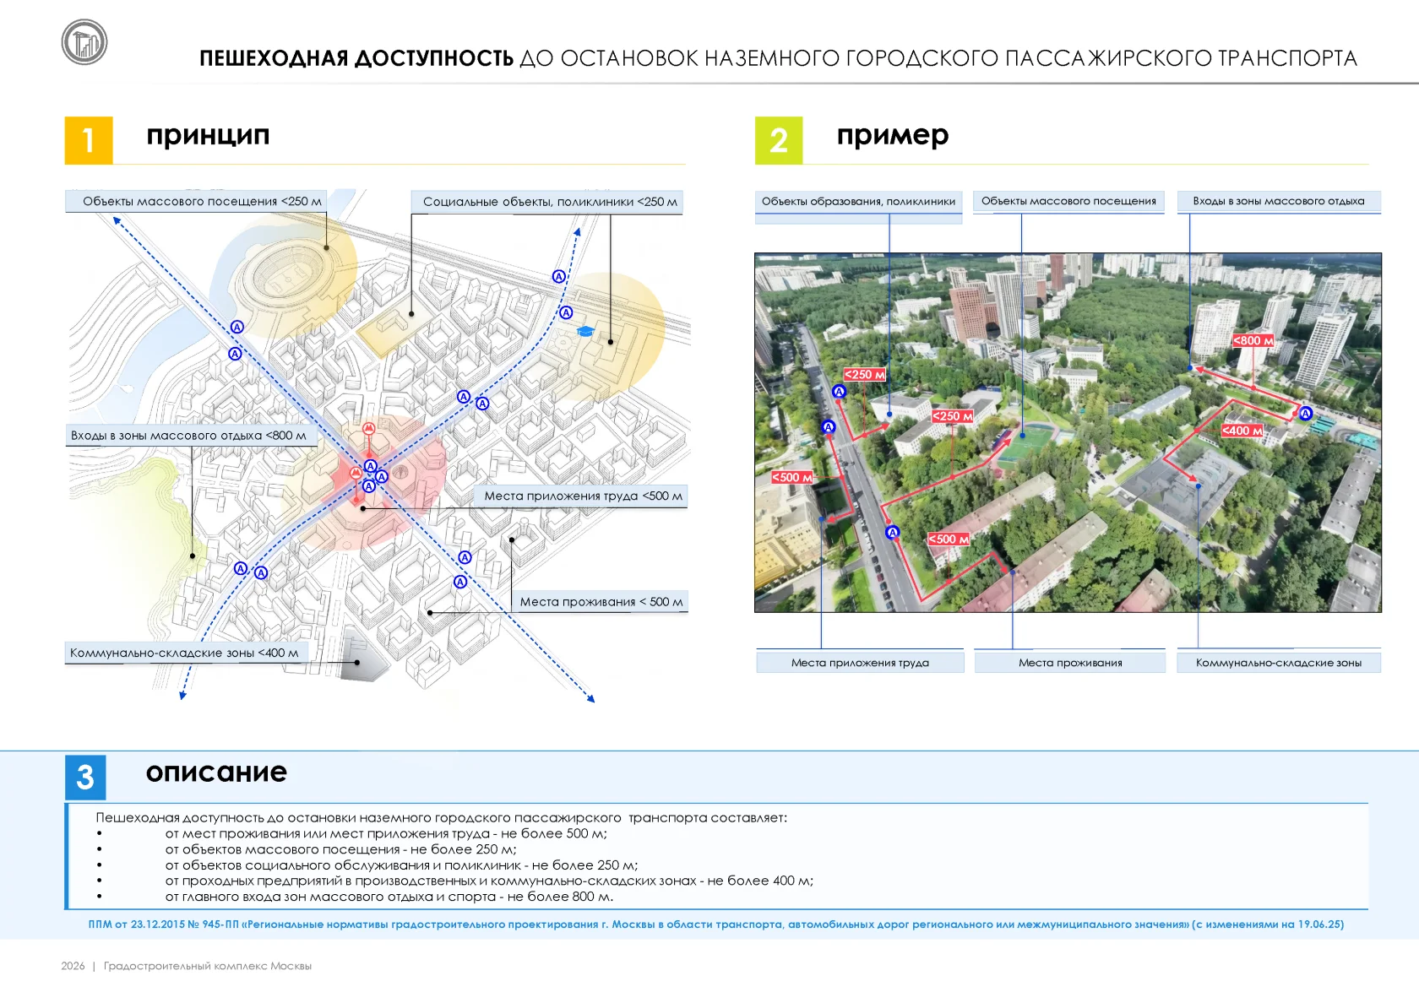Click the bullet "от объектов массового посещения - не более 250 м;"
Image resolution: width=1419 pixels, height=1003 pixels.
[340, 849]
